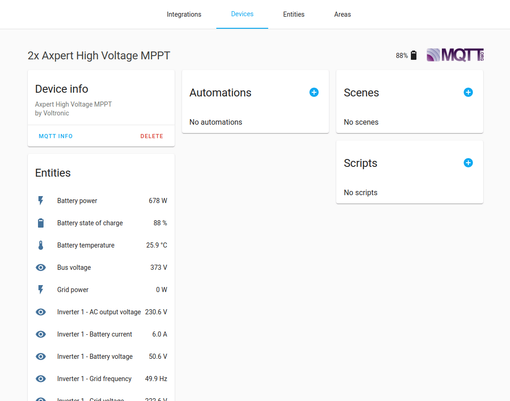510x401 pixels.
Task: Open the add Automation plus icon
Action: click(x=314, y=92)
